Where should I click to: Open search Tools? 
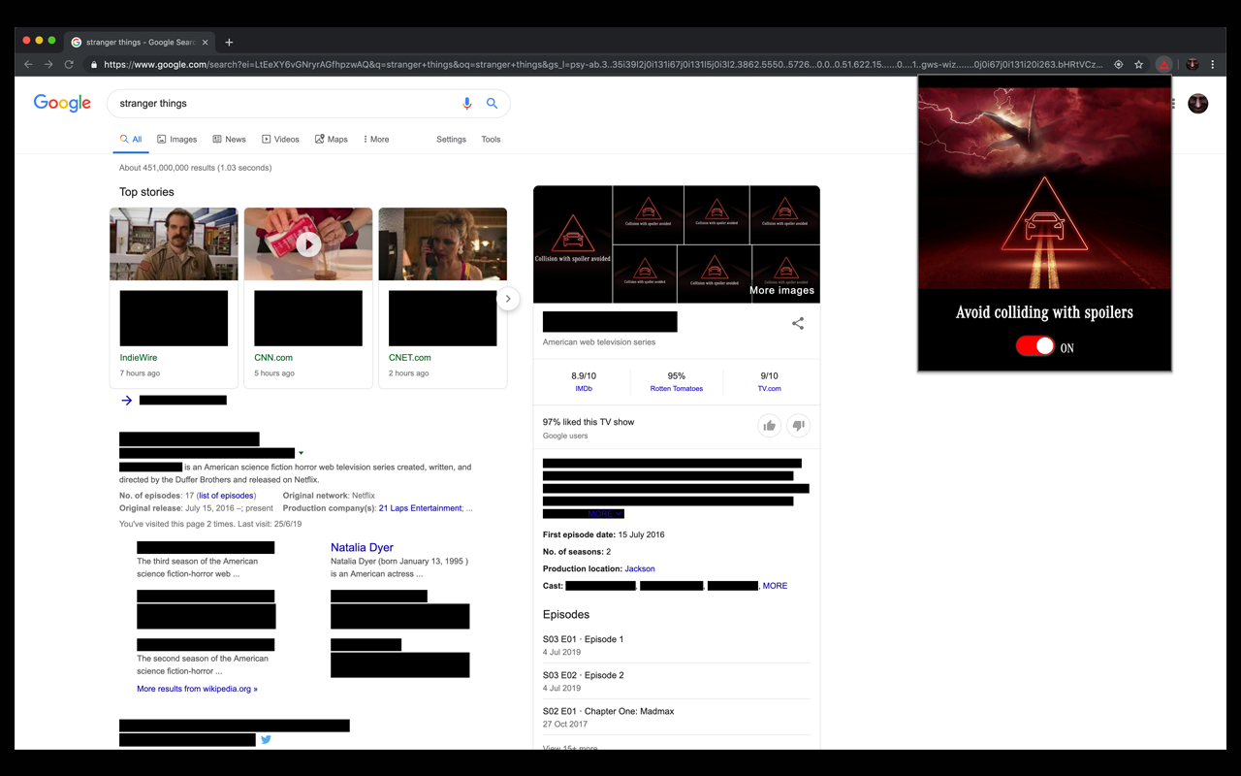point(491,140)
